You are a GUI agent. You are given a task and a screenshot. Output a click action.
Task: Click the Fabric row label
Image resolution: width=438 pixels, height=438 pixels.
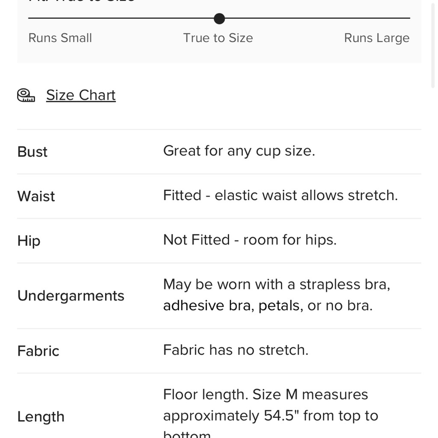click(38, 351)
